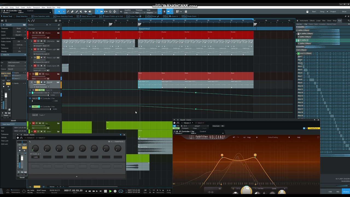Click Rewind in the transport
Viewport: 350px width, 197px height.
(90, 191)
